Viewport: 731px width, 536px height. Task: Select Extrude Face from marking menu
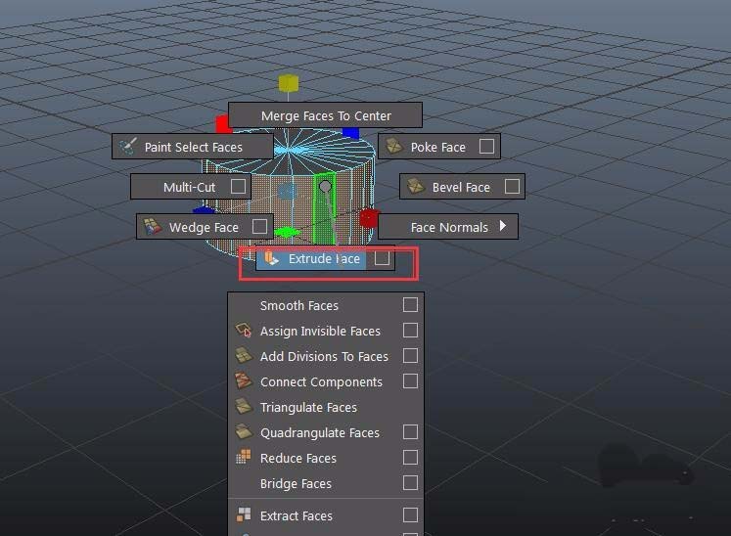[x=326, y=258]
